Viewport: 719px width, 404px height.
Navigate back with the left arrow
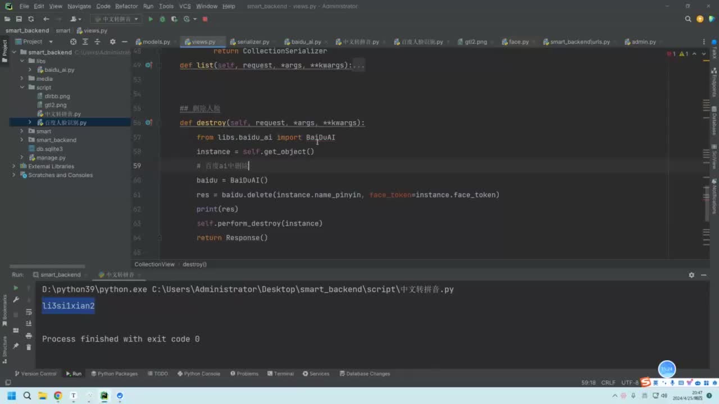pos(46,19)
